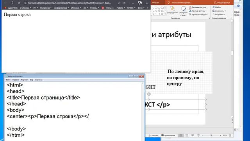Click the PowerPoint vertical scrollbar thumb
This screenshot has width=250, height=141.
232,52
